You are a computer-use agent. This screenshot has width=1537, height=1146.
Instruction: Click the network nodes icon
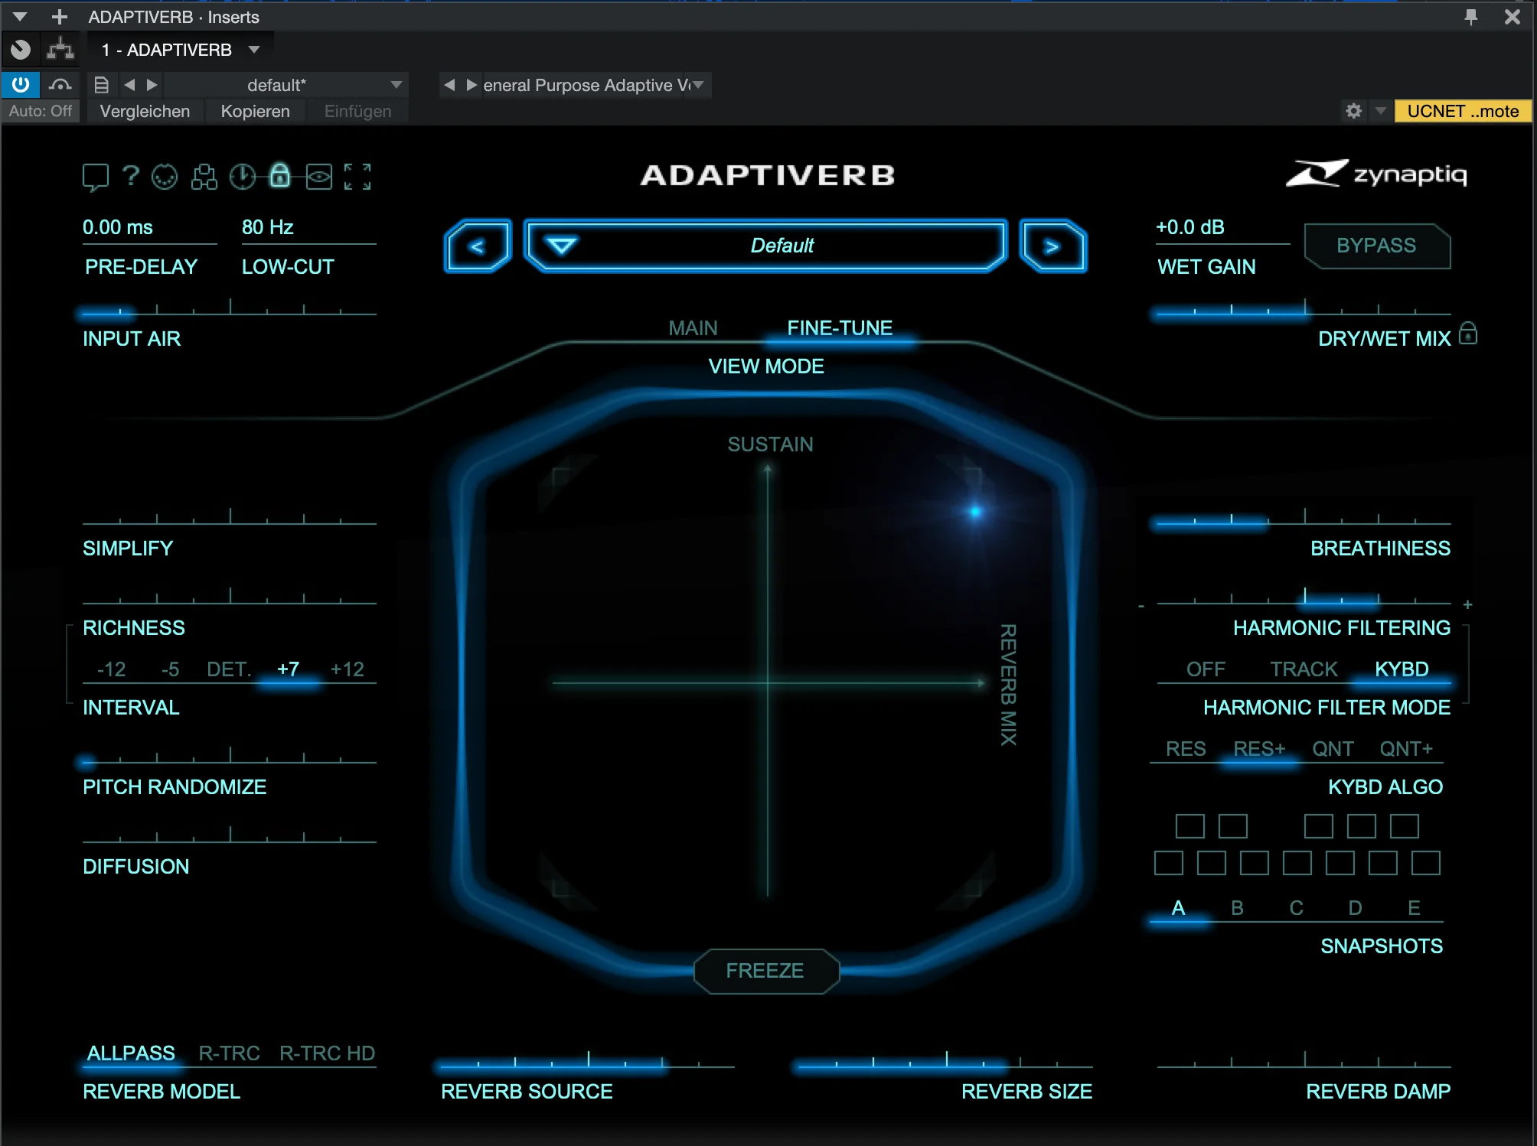click(x=204, y=177)
